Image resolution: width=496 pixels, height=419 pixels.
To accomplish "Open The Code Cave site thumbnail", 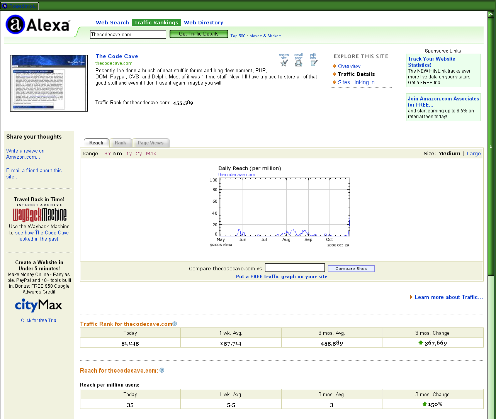I will pos(49,83).
